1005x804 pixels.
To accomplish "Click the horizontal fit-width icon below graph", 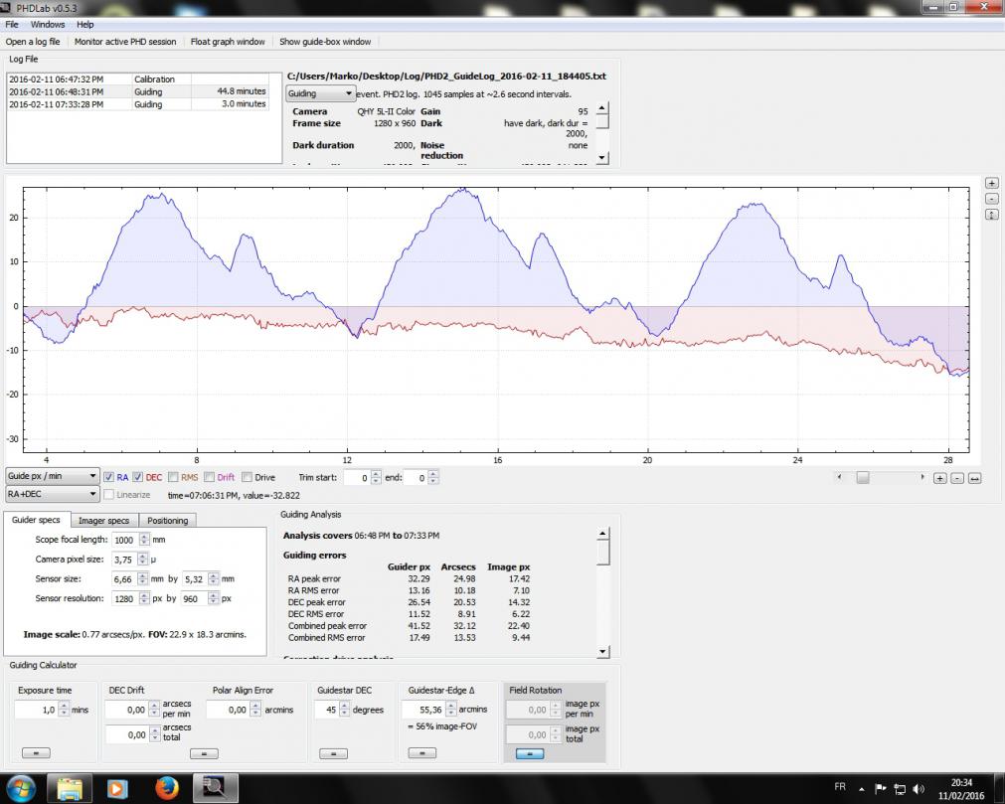I will pos(975,479).
